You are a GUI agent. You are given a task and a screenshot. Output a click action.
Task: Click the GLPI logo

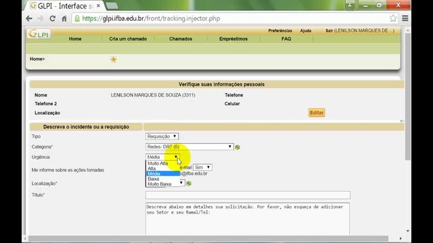coord(39,34)
